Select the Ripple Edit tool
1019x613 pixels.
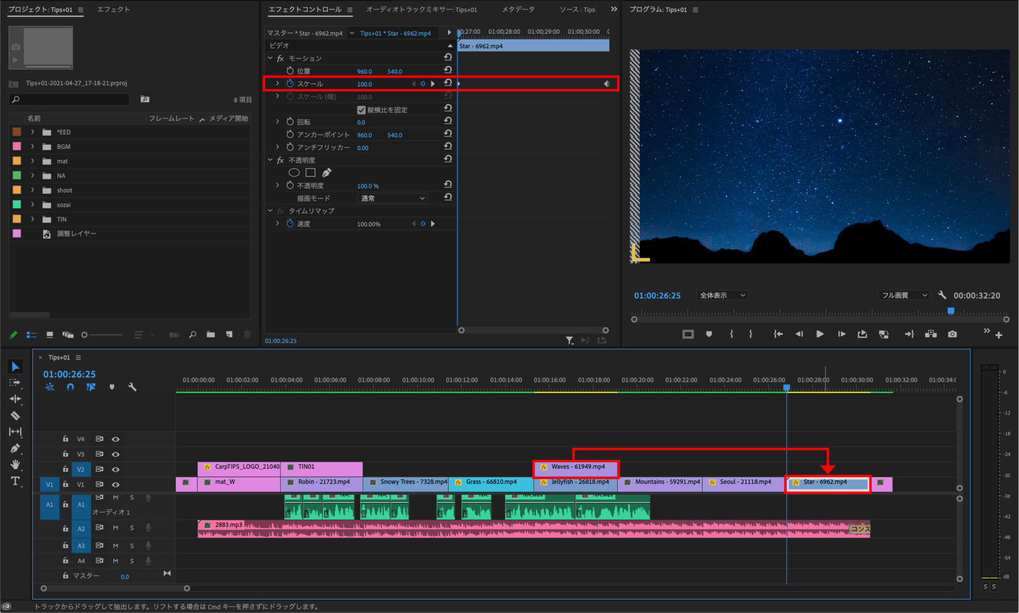15,399
